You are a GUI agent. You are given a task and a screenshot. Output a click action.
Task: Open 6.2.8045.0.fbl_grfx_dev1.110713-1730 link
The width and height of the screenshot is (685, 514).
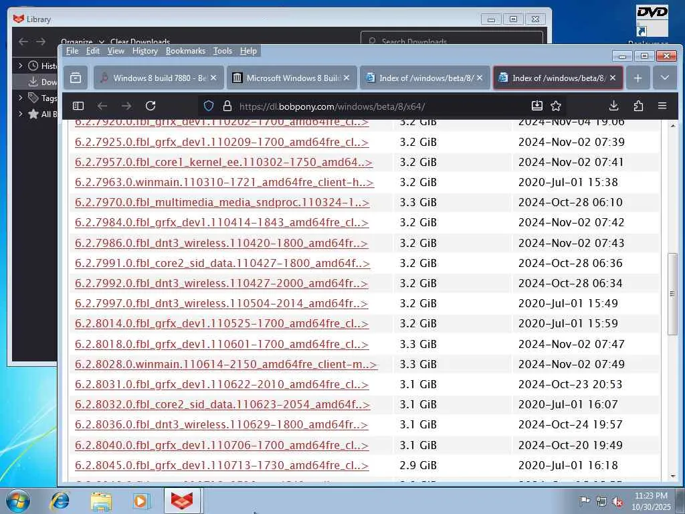coord(221,466)
